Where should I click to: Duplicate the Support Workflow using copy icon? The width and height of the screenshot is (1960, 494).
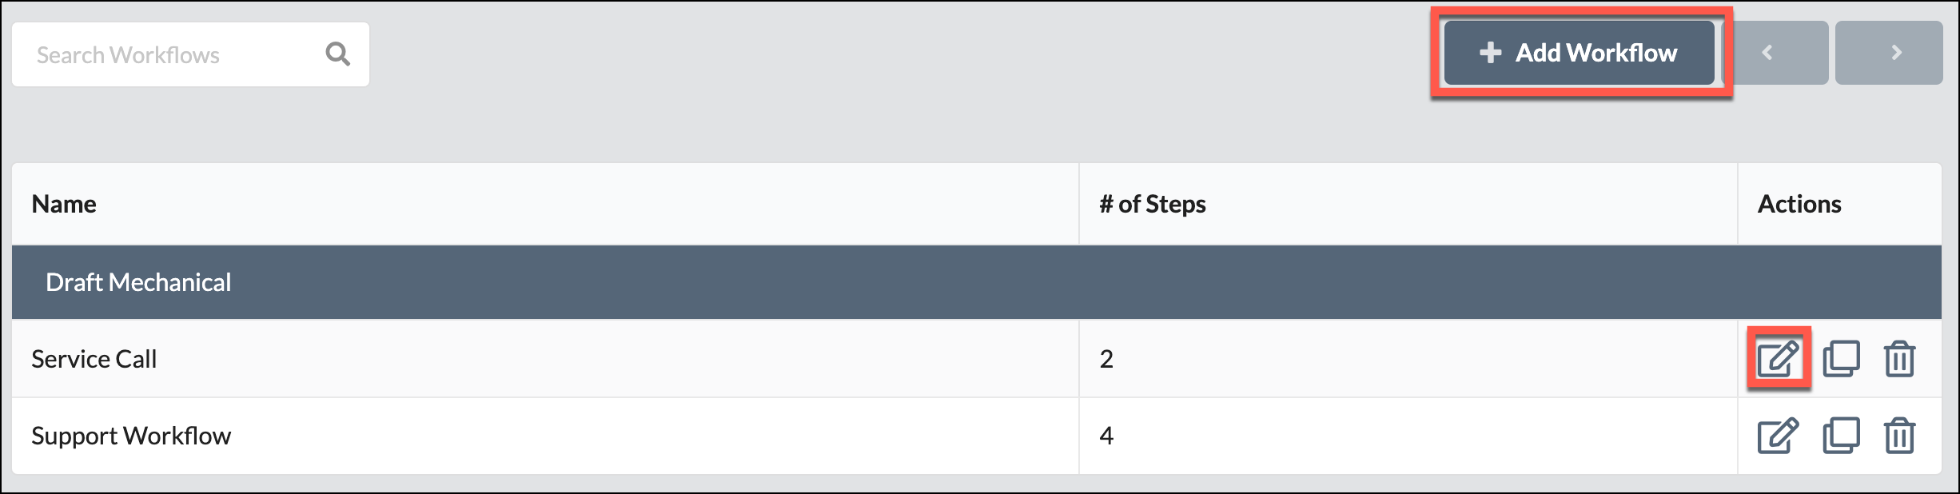[1842, 436]
